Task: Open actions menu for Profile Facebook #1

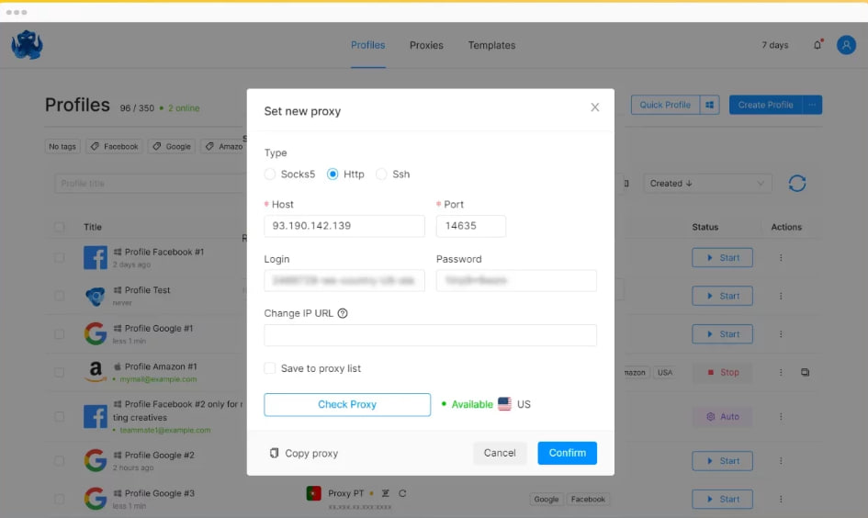Action: coord(781,258)
